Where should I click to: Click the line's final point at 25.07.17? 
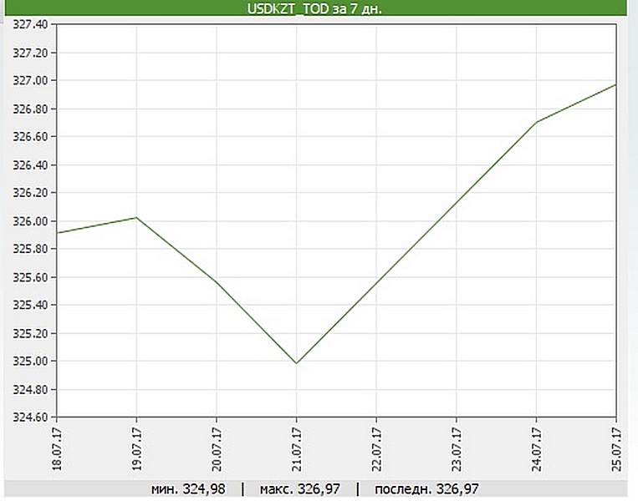click(x=615, y=84)
